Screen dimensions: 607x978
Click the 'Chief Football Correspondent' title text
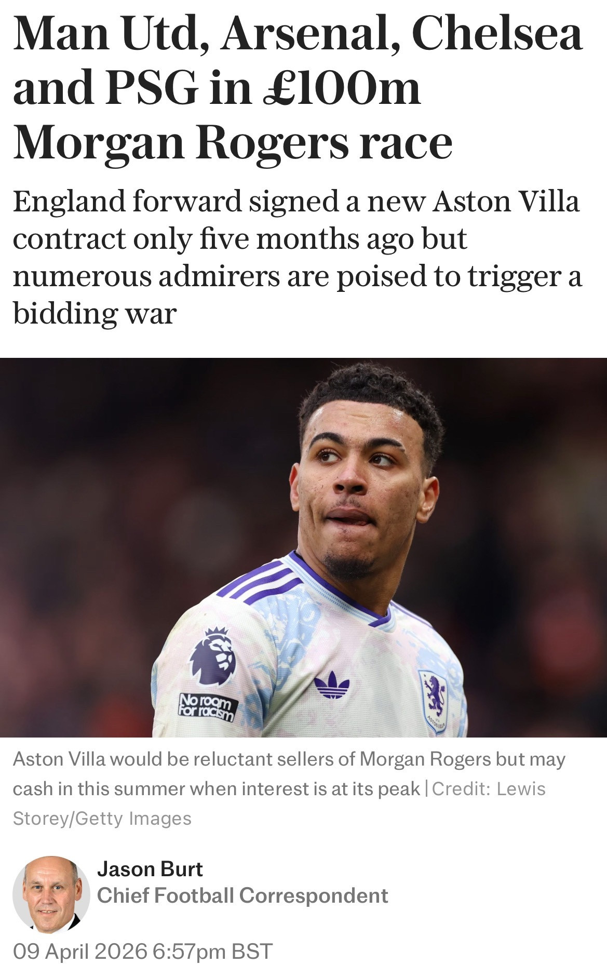point(242,895)
